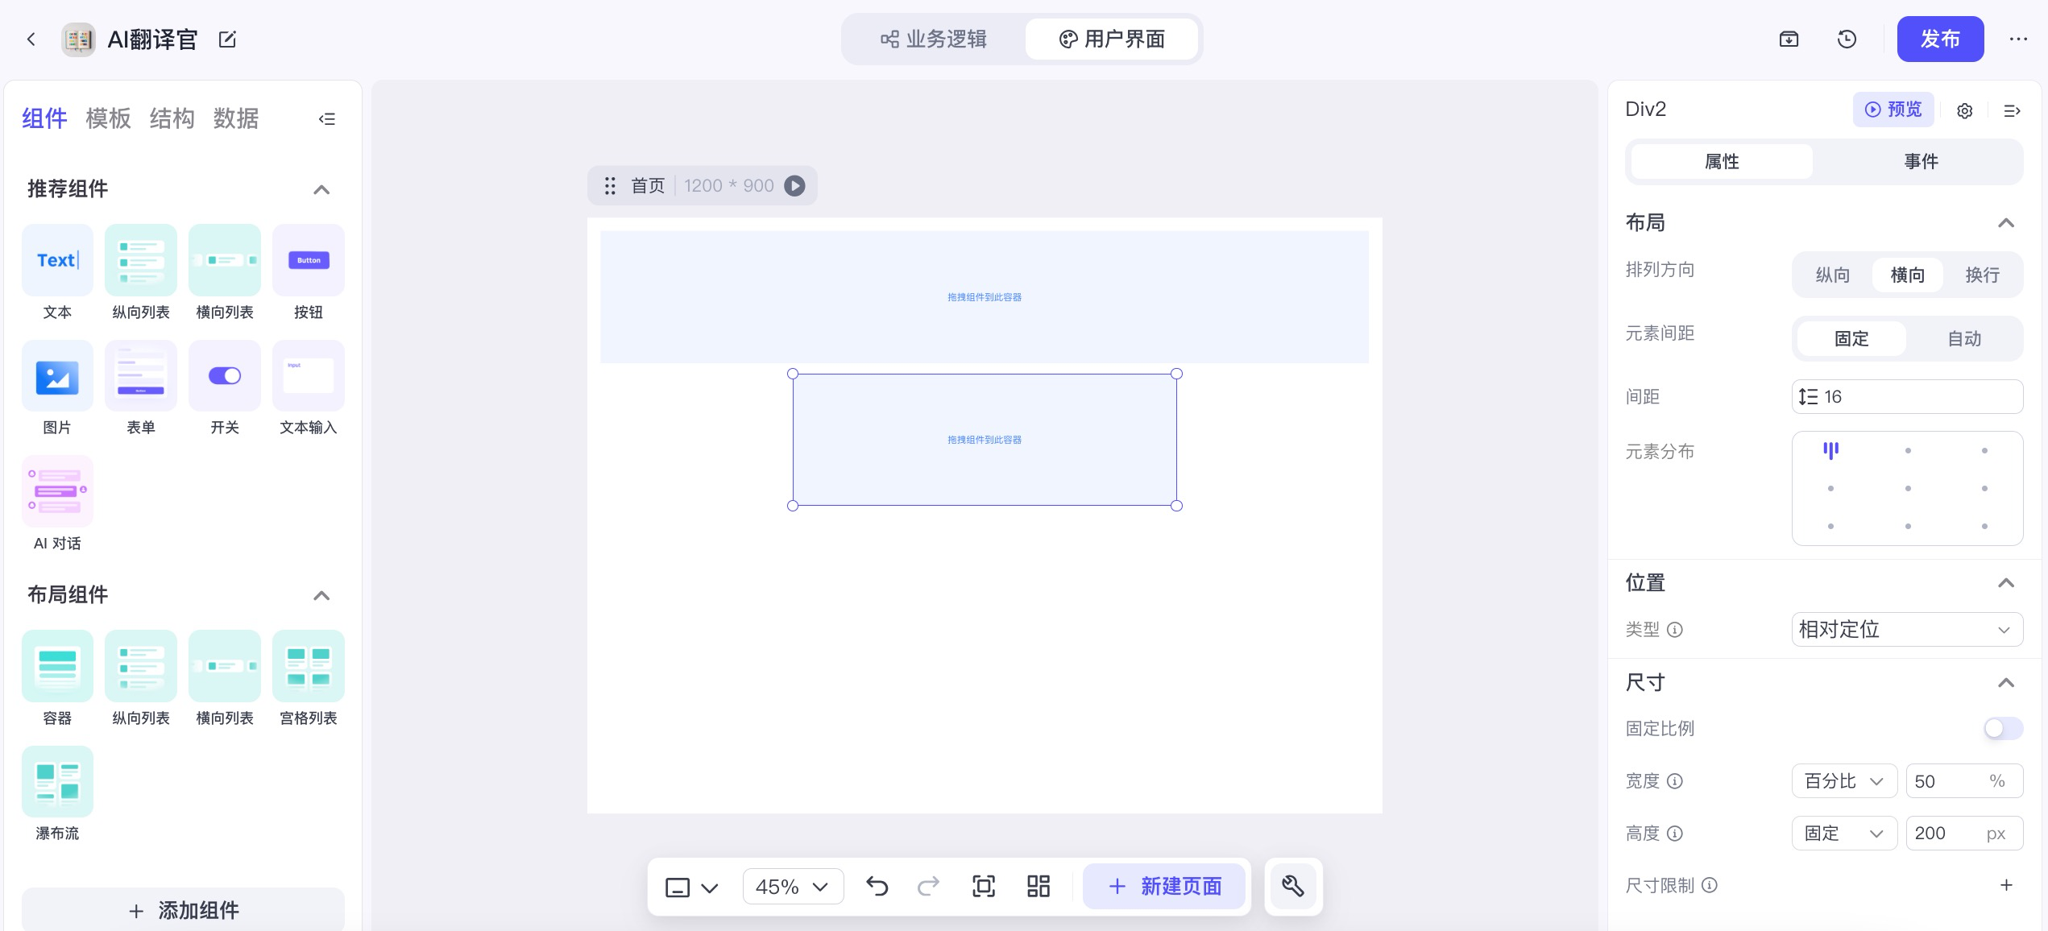Image resolution: width=2048 pixels, height=931 pixels.
Task: Open the zoom level dropdown
Action: [792, 886]
